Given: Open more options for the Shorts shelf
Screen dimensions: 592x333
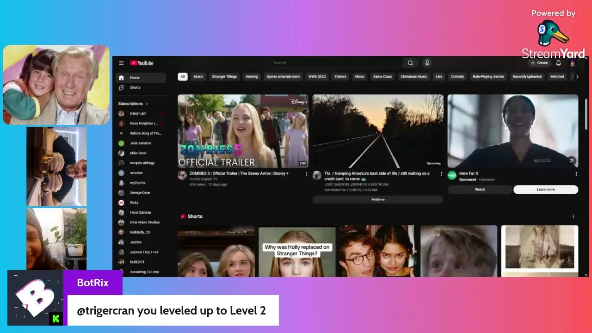Looking at the screenshot, I should tap(573, 216).
